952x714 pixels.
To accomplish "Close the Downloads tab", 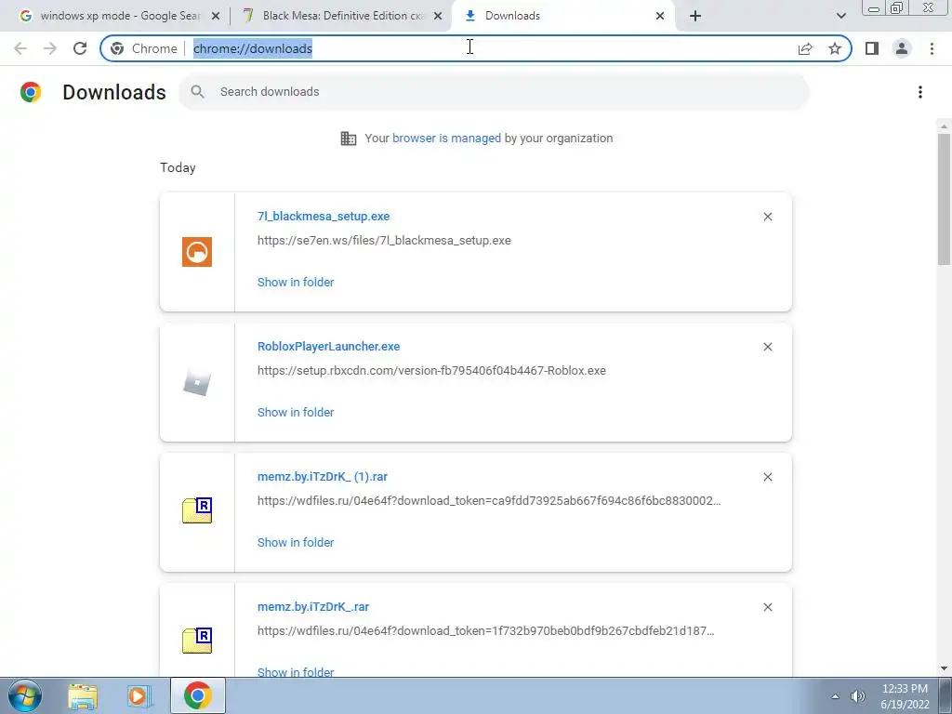I will coord(660,16).
